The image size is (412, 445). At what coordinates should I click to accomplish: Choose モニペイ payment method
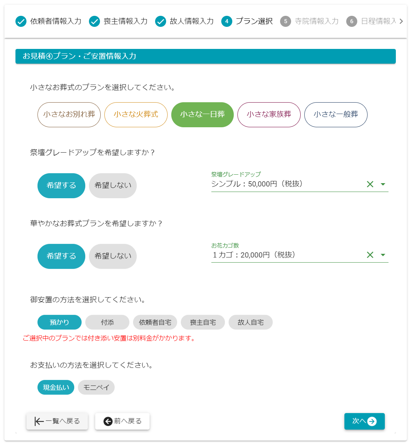click(x=96, y=387)
